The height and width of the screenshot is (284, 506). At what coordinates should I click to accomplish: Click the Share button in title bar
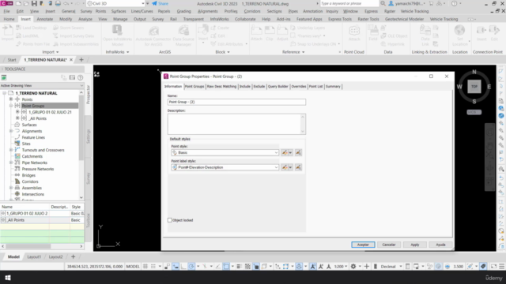(160, 3)
